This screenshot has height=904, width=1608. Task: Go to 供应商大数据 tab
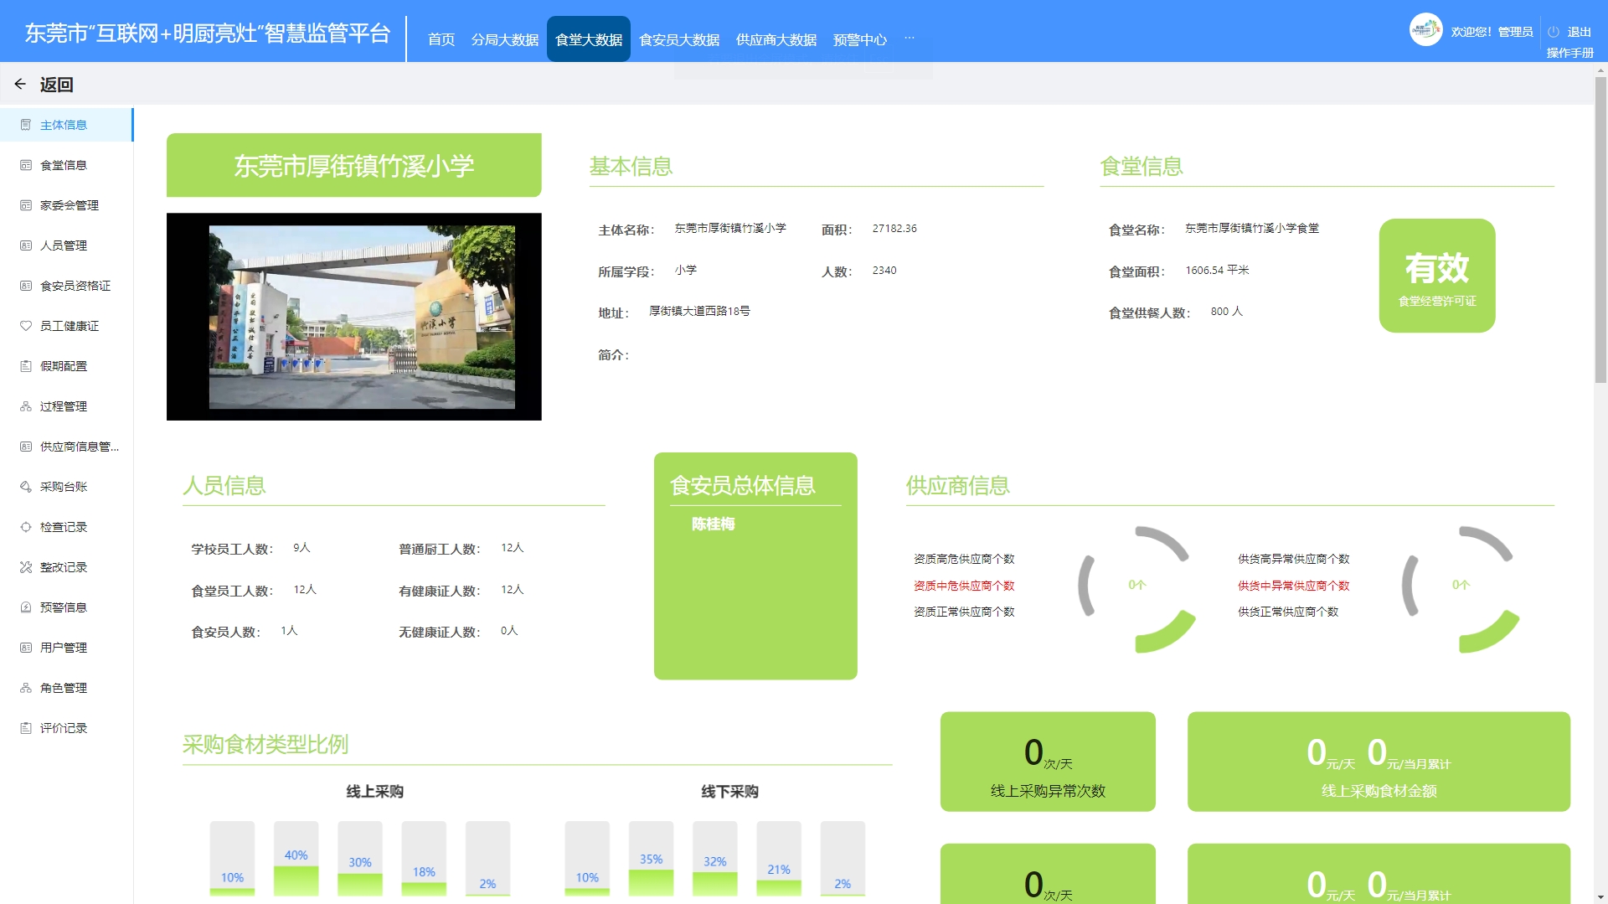[776, 39]
